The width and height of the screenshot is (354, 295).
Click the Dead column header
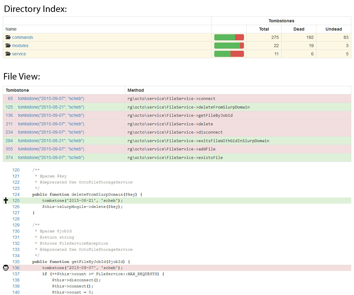(299, 29)
